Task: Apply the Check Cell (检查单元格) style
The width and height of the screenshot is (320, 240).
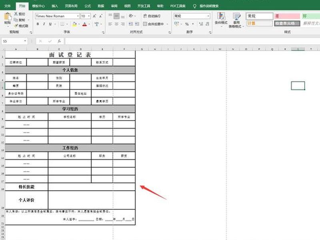Action: 287,23
